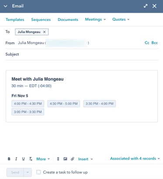163x179 pixels.
Task: Toggle italic formatting
Action: point(16,159)
